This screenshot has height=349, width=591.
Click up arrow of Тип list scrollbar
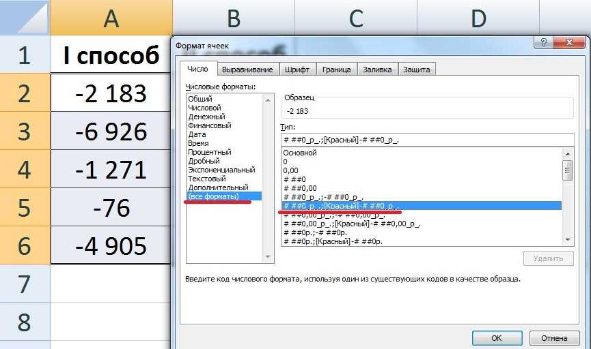(568, 154)
